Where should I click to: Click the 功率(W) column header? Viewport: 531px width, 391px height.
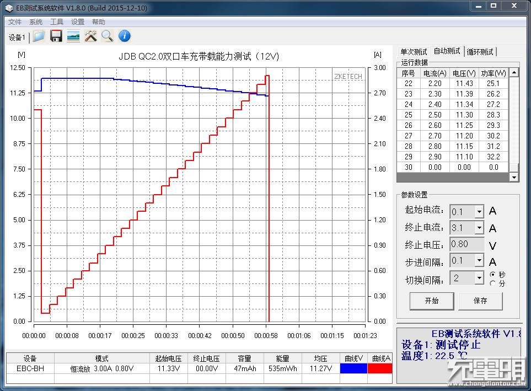(494, 73)
